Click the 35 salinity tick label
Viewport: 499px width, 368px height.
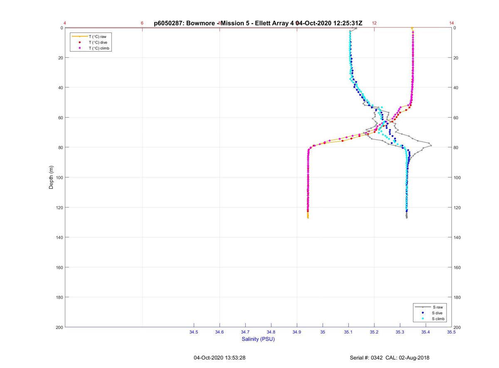323,332
